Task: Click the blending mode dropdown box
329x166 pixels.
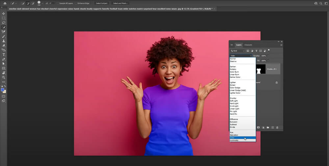Action: (241, 56)
